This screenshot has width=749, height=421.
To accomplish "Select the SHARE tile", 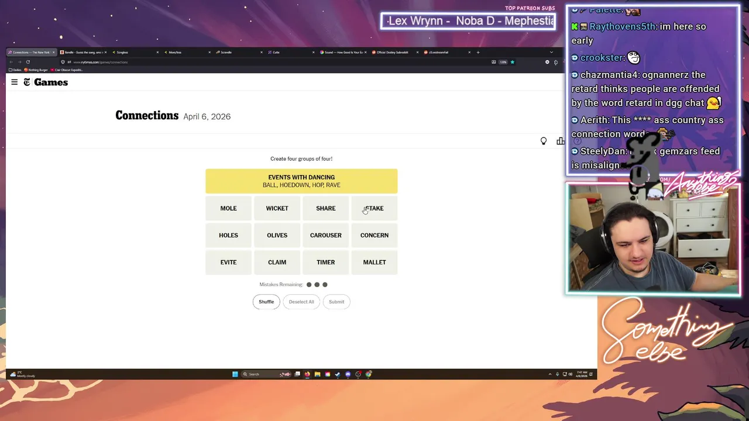I will click(x=325, y=208).
